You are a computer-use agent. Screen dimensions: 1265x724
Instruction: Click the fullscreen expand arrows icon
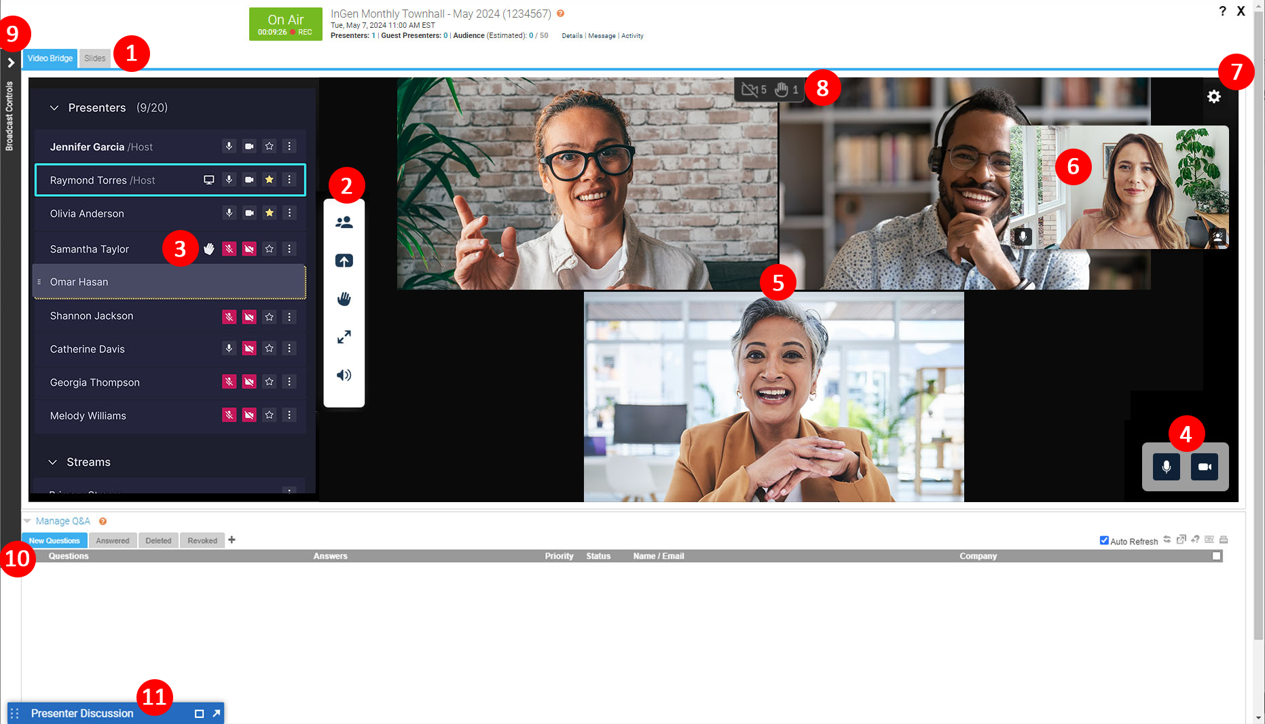click(x=344, y=337)
